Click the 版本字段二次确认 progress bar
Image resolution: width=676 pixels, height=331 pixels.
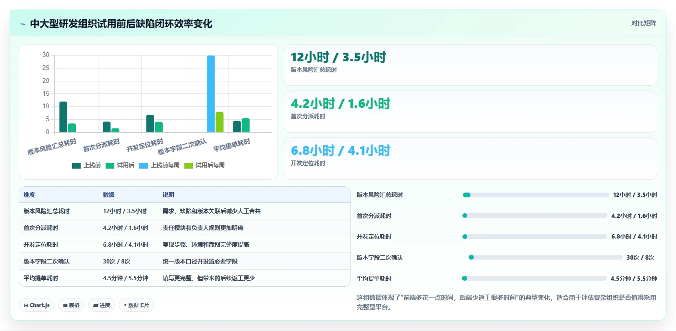coord(545,258)
